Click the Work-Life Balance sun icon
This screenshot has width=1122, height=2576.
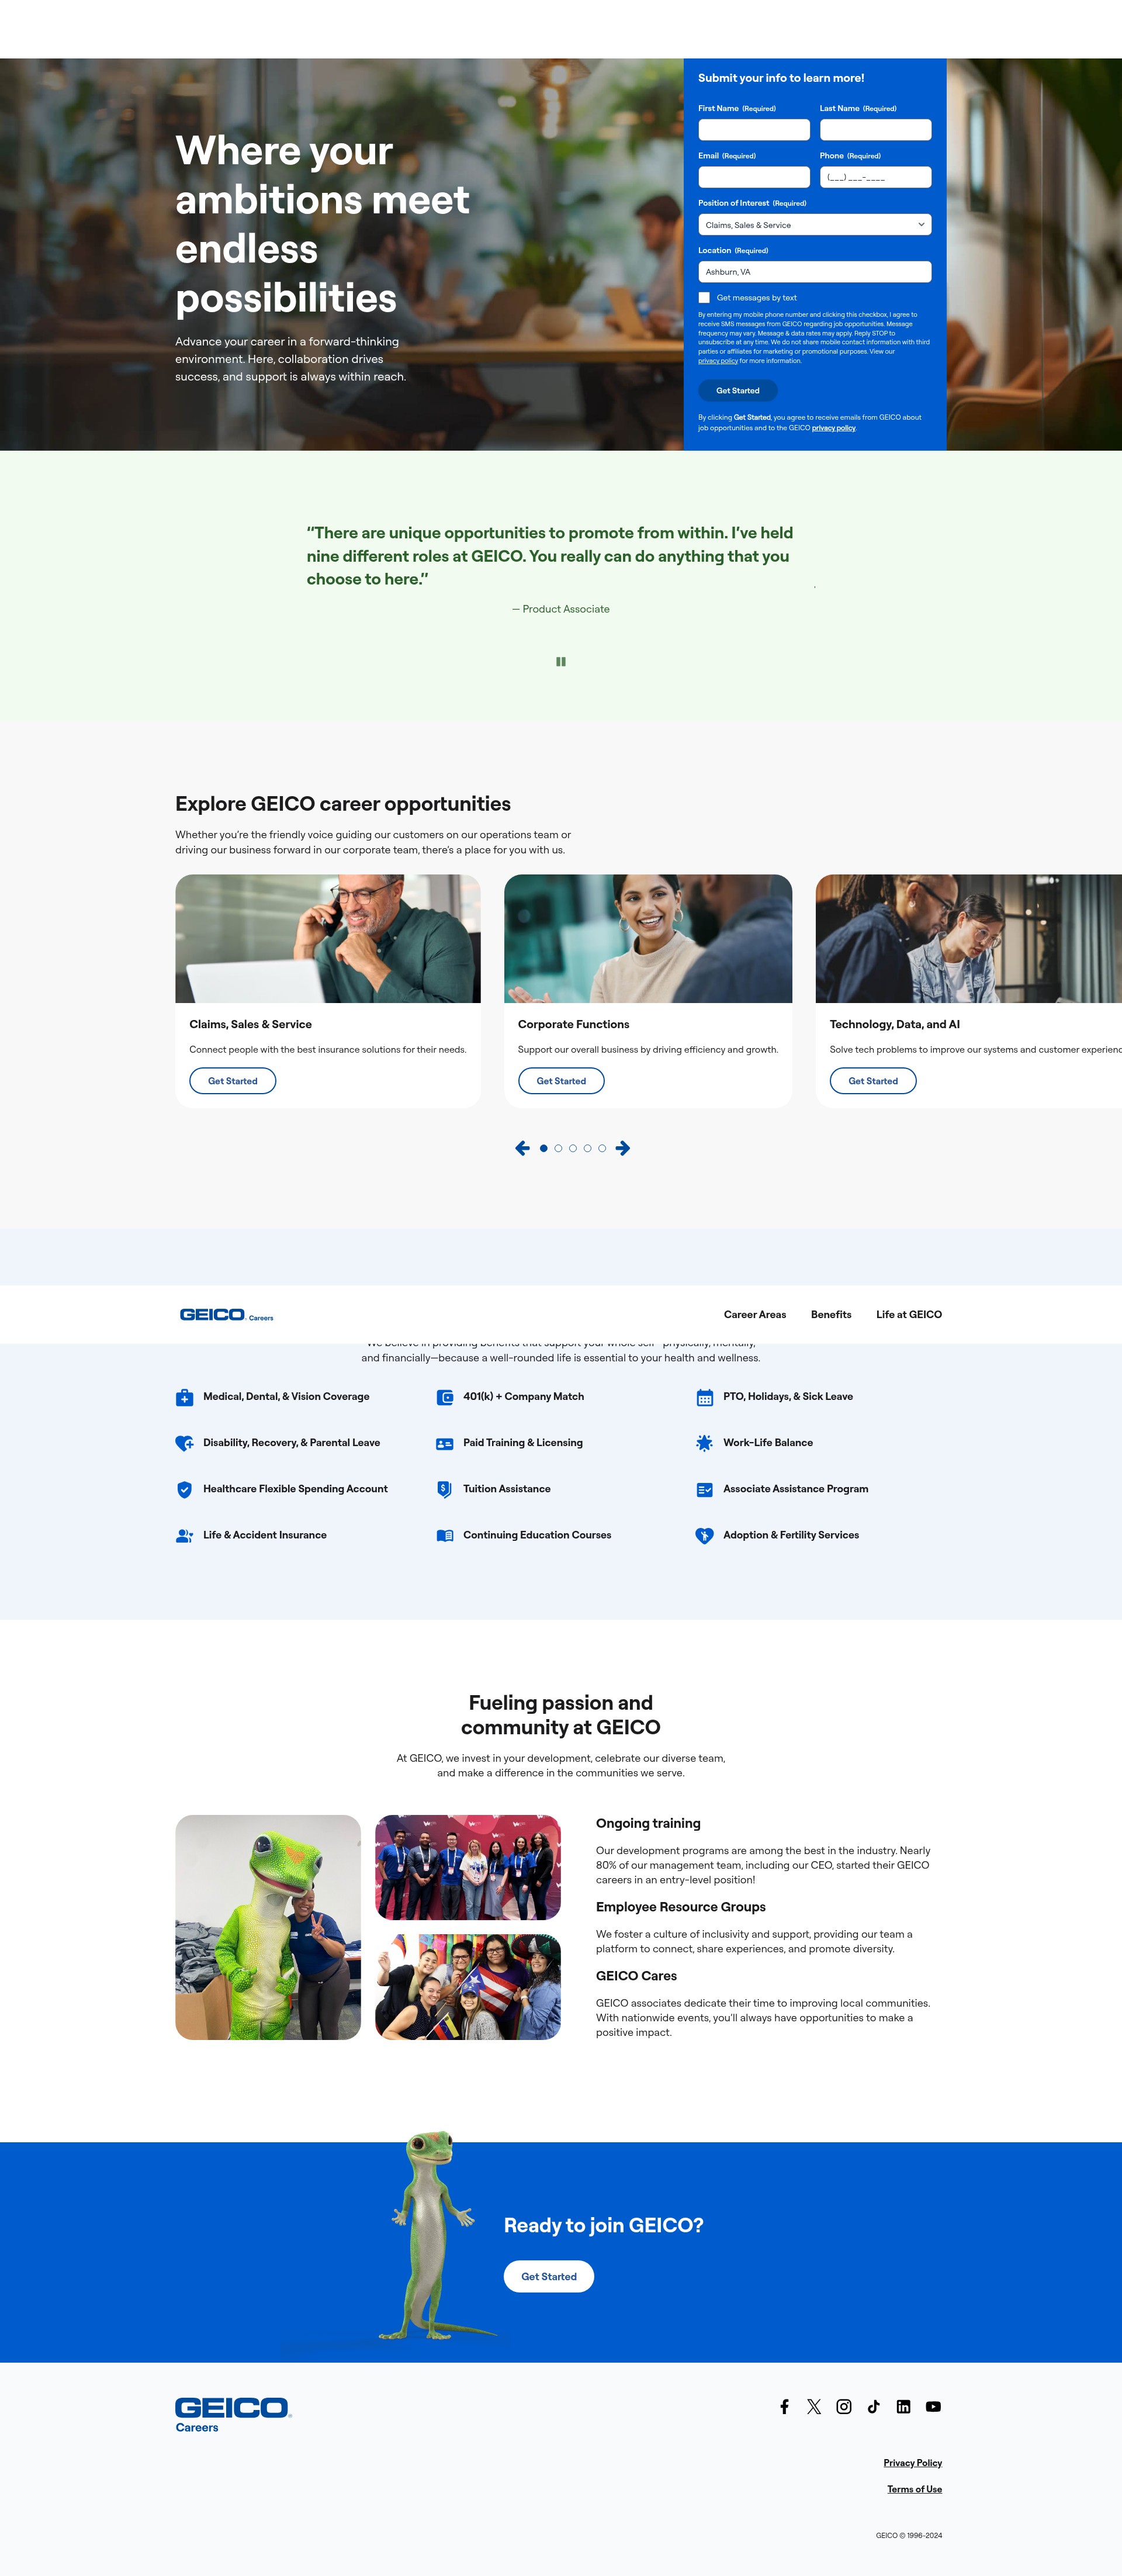pyautogui.click(x=705, y=1443)
